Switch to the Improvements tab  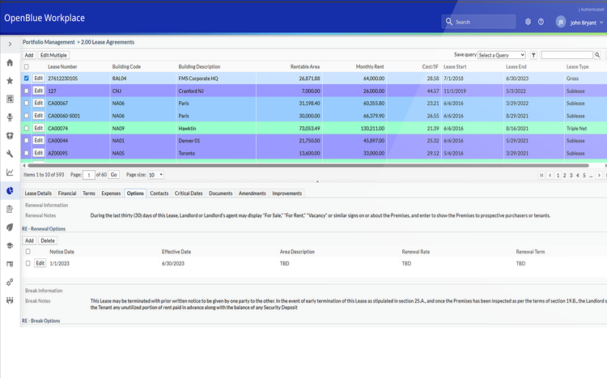pyautogui.click(x=287, y=193)
